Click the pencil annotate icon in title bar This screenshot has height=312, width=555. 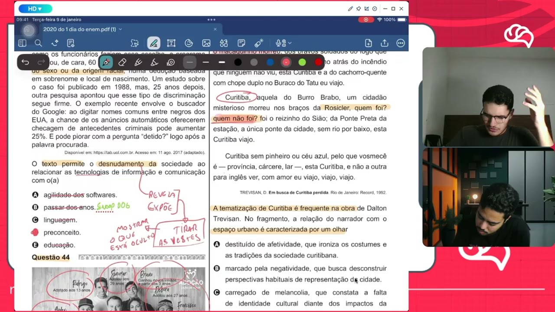(x=350, y=9)
